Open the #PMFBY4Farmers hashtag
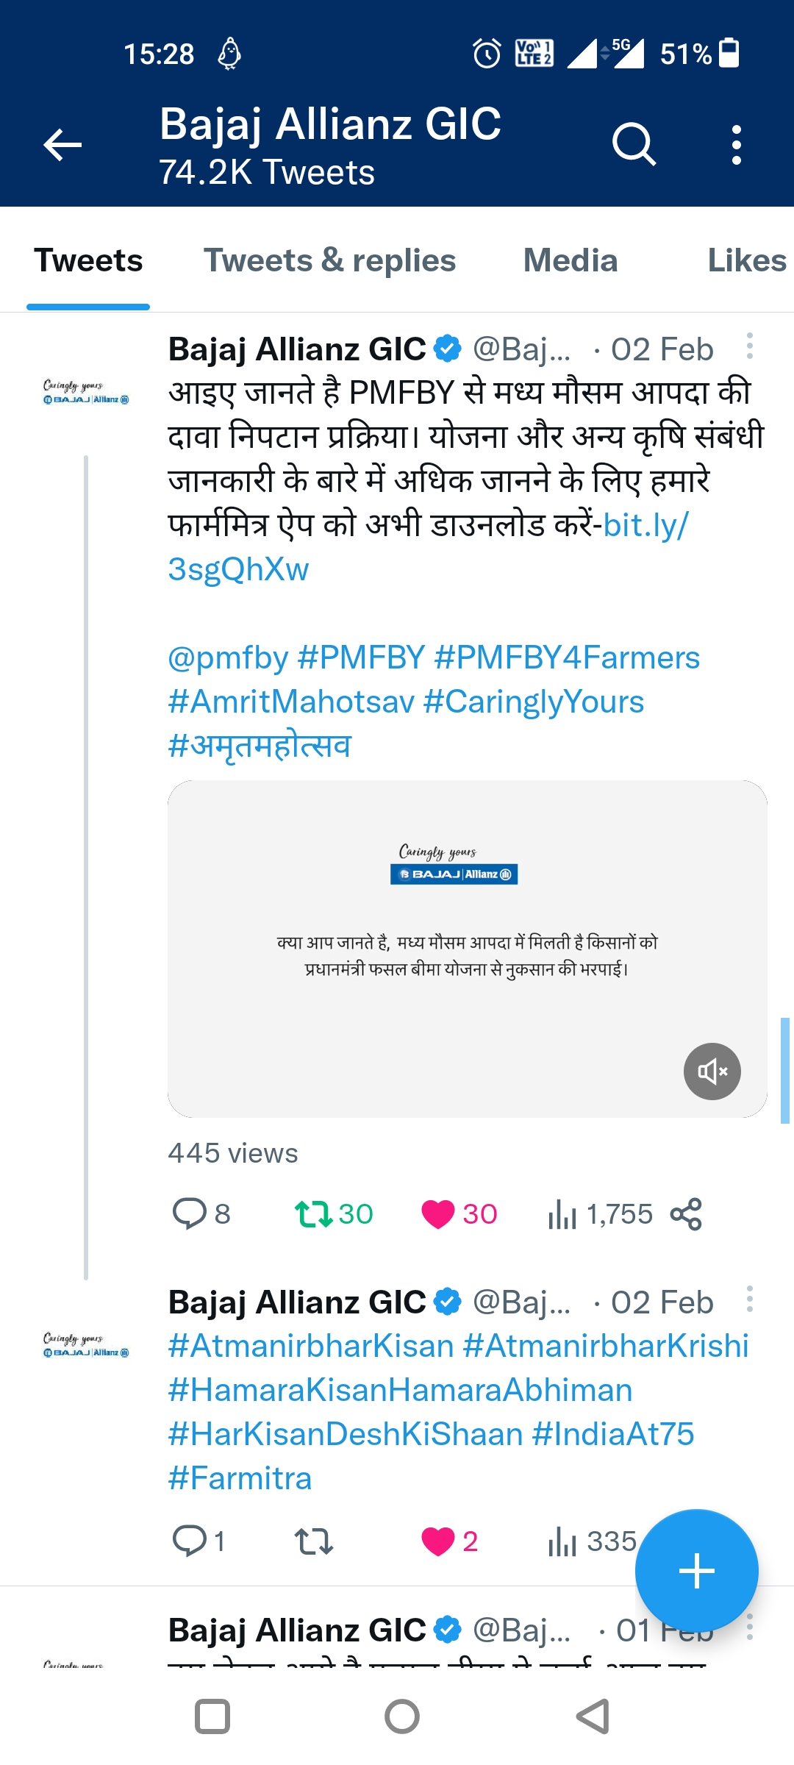The height and width of the screenshot is (1765, 794). pyautogui.click(x=567, y=657)
